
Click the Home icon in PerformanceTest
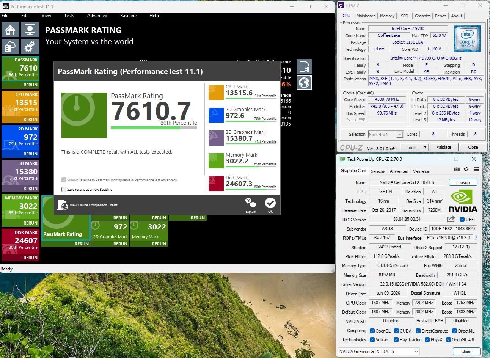pos(11,30)
